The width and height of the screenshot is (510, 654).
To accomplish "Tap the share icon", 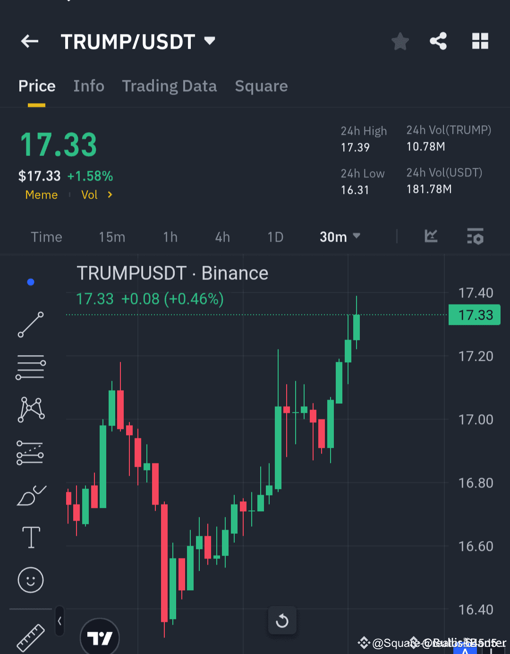I will (x=438, y=41).
